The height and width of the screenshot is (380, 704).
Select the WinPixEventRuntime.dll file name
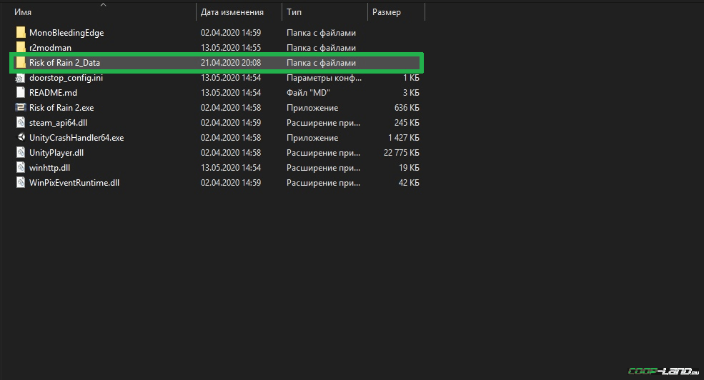pyautogui.click(x=74, y=183)
